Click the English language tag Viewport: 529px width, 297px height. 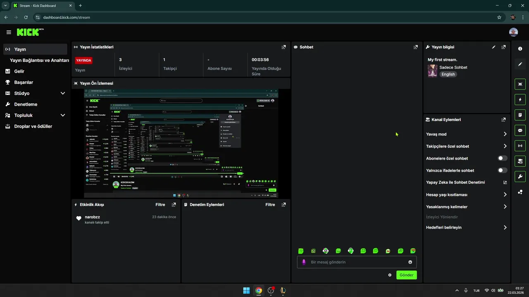(x=448, y=74)
